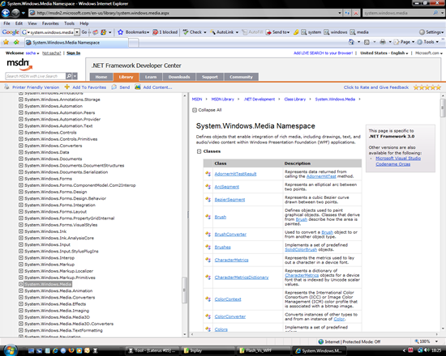Click the Internet Explorer quick launch icon
The height and width of the screenshot is (356, 446).
(x=55, y=350)
